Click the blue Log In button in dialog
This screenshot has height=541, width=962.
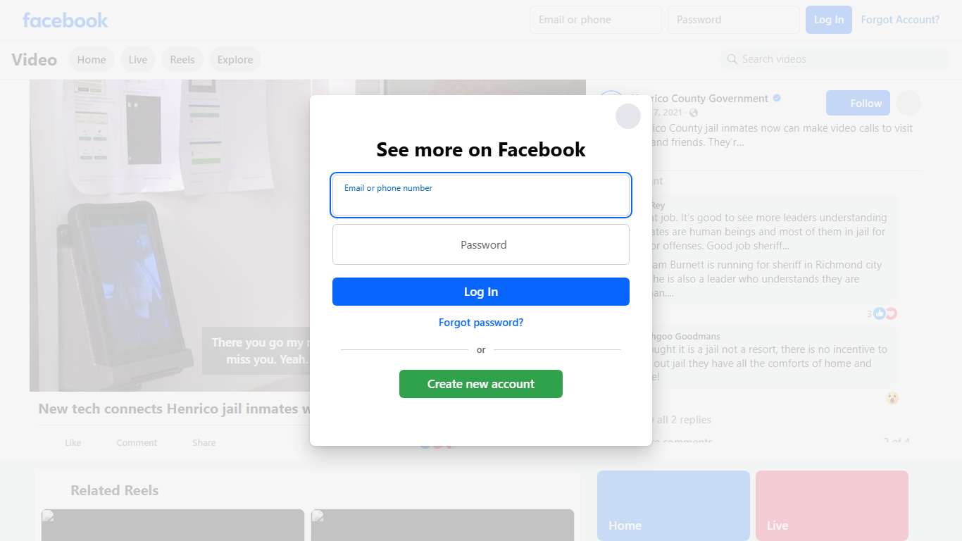(x=481, y=292)
